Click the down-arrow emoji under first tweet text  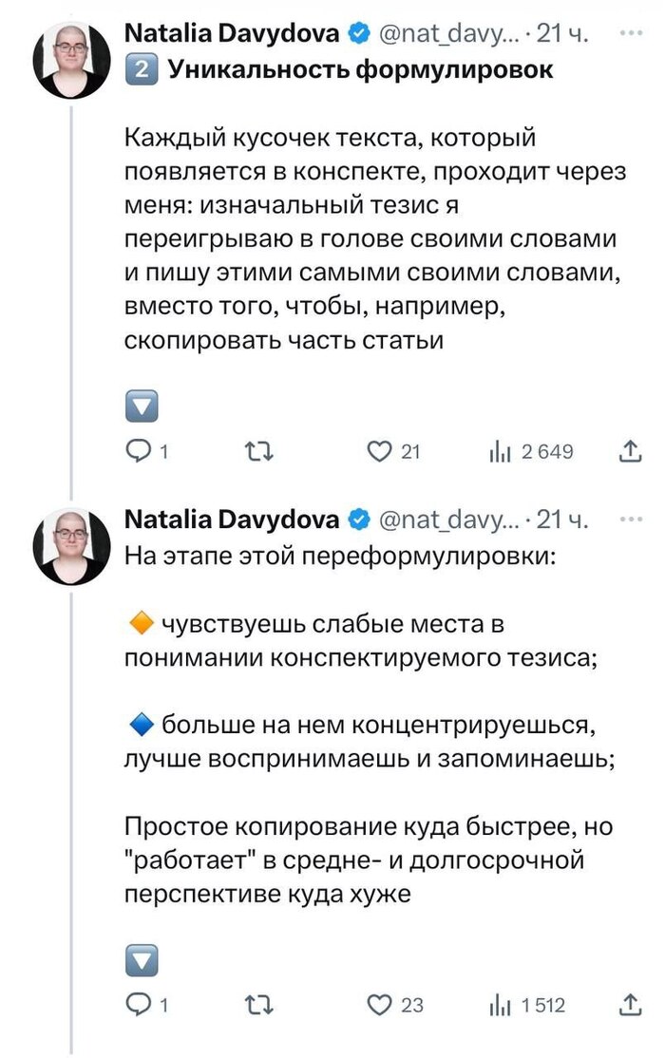(142, 406)
